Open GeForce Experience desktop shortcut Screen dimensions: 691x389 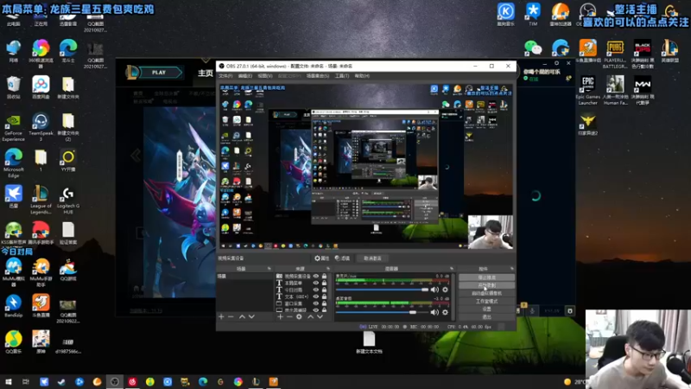(13, 128)
